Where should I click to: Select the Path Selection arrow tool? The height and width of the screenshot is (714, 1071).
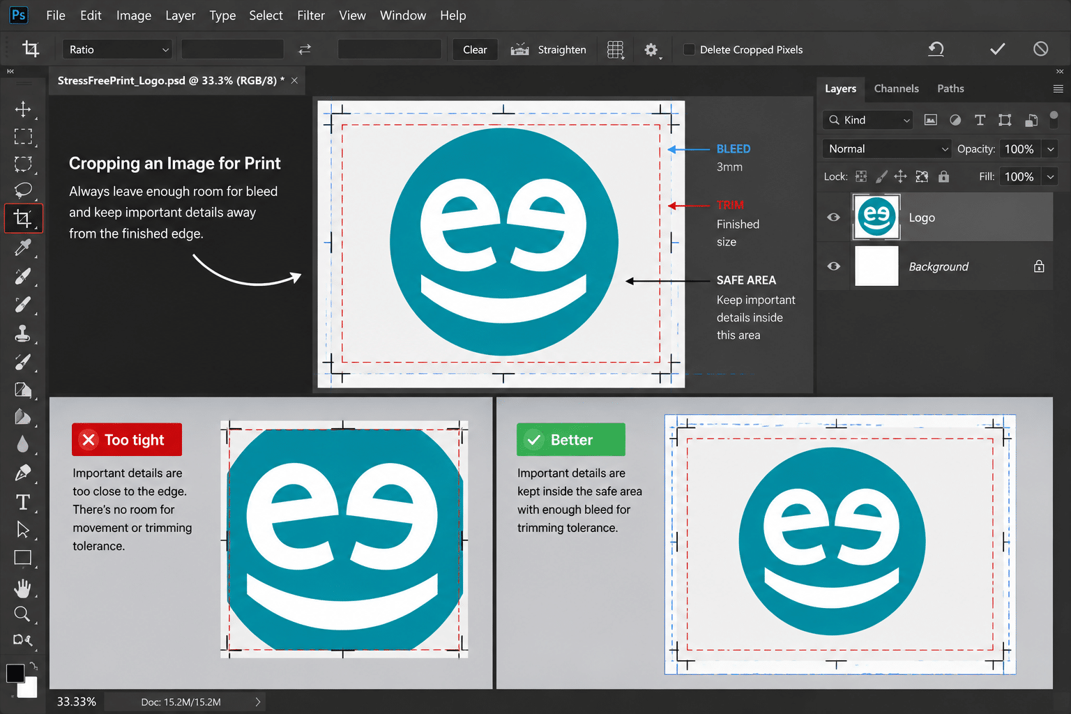(23, 530)
